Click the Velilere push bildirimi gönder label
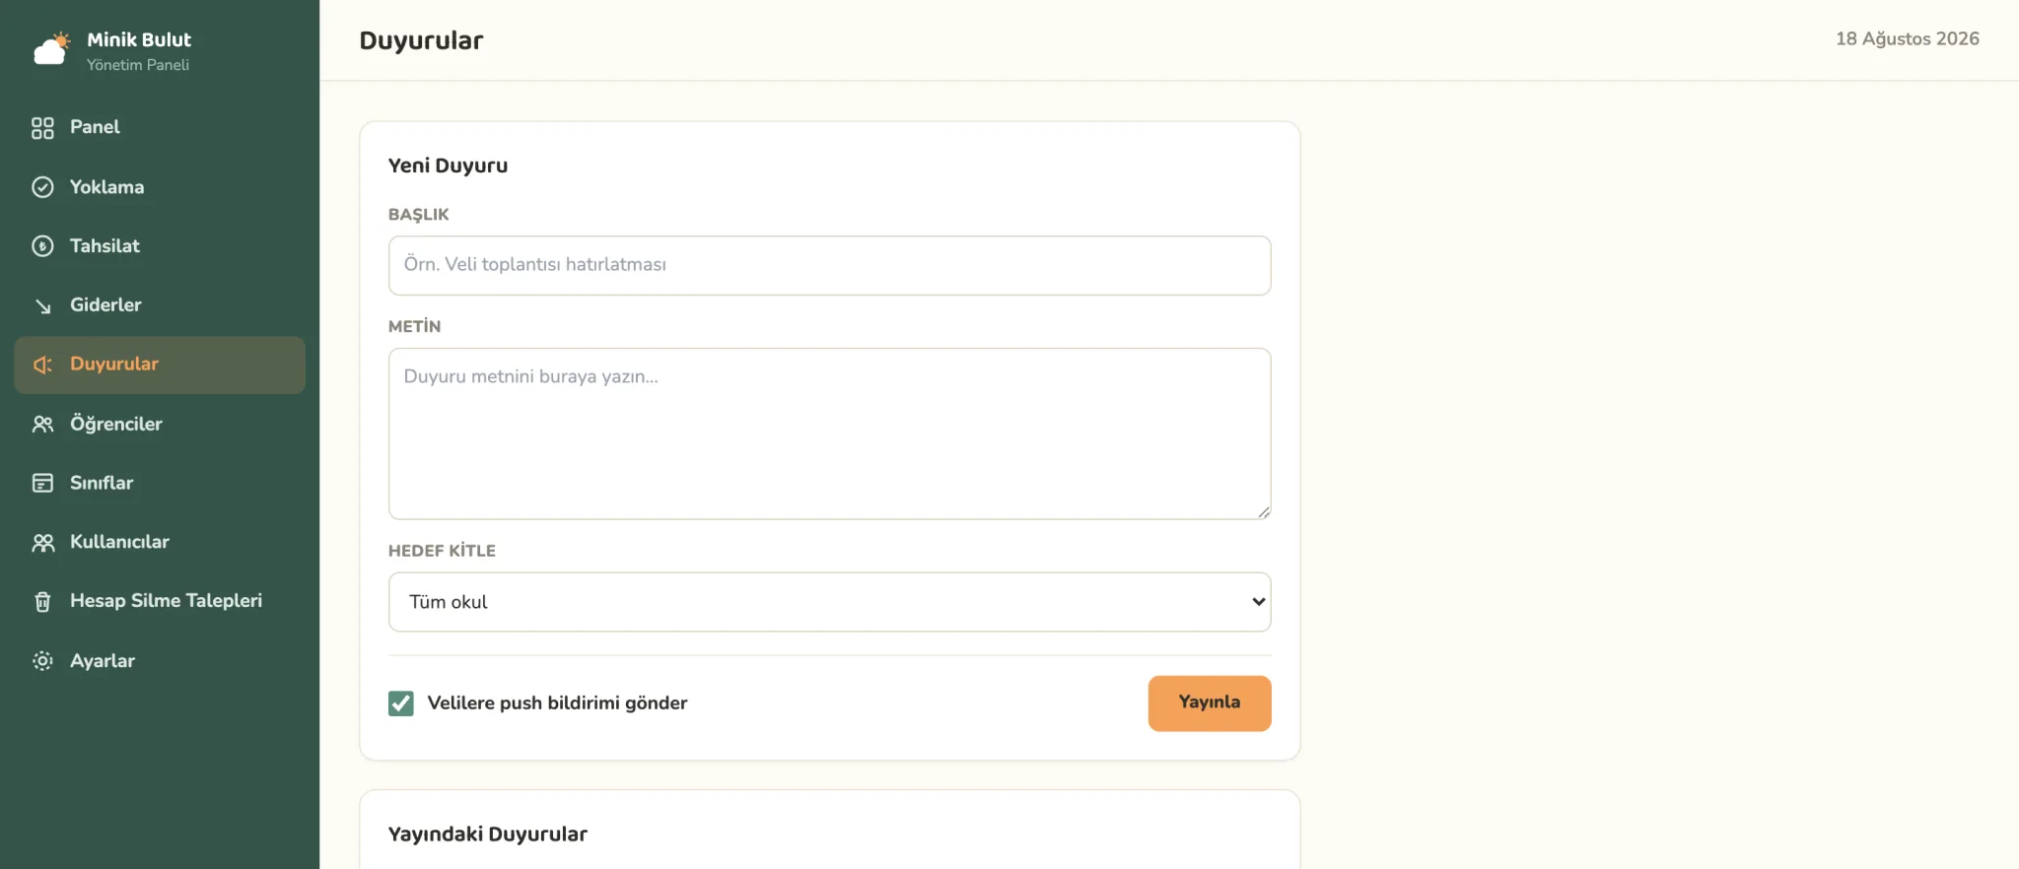 [557, 702]
